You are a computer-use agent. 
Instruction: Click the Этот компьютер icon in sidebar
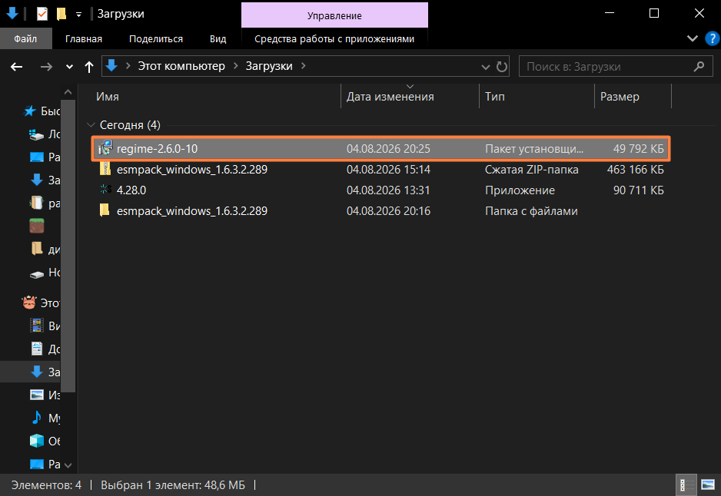[x=29, y=303]
